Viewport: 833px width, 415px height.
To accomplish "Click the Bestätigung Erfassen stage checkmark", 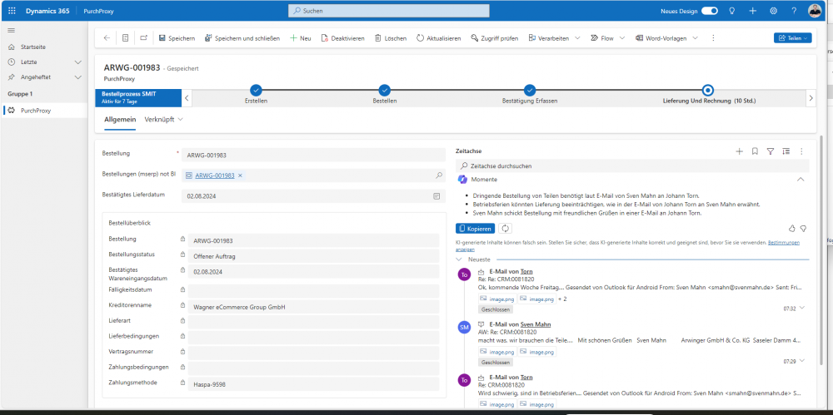I will click(530, 90).
